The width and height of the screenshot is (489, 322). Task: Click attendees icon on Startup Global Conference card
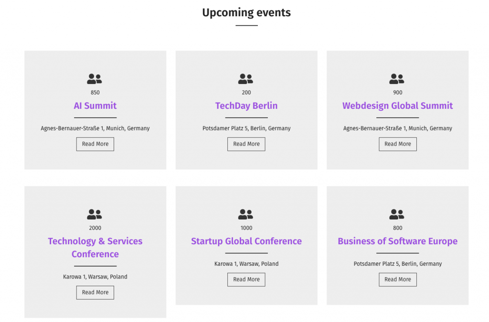pyautogui.click(x=246, y=215)
